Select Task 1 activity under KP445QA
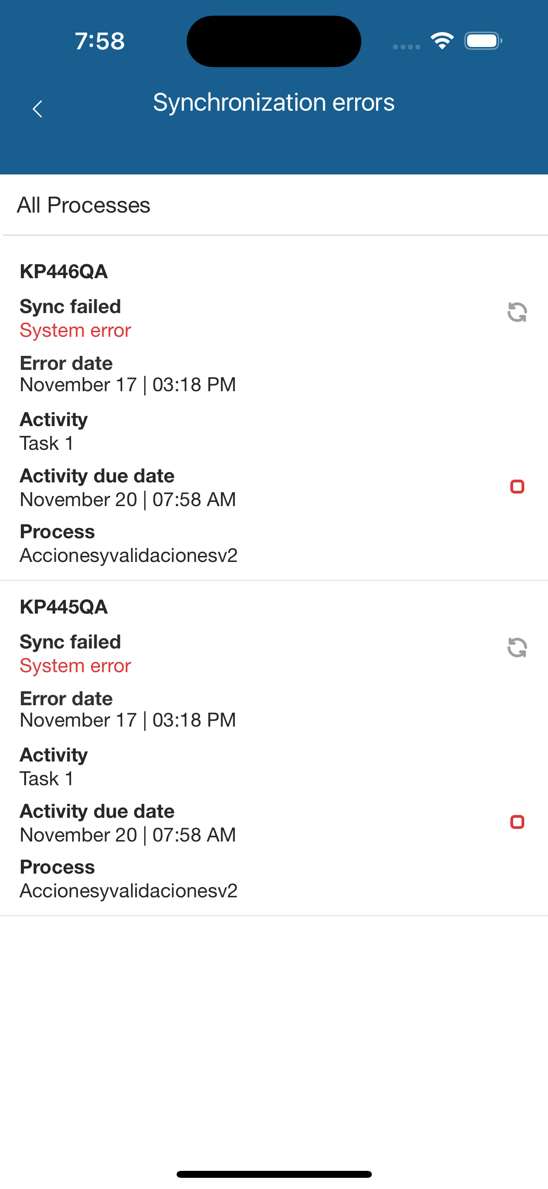 pos(46,779)
